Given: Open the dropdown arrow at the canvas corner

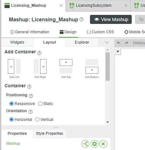Looking at the screenshot, I should tap(118, 51).
